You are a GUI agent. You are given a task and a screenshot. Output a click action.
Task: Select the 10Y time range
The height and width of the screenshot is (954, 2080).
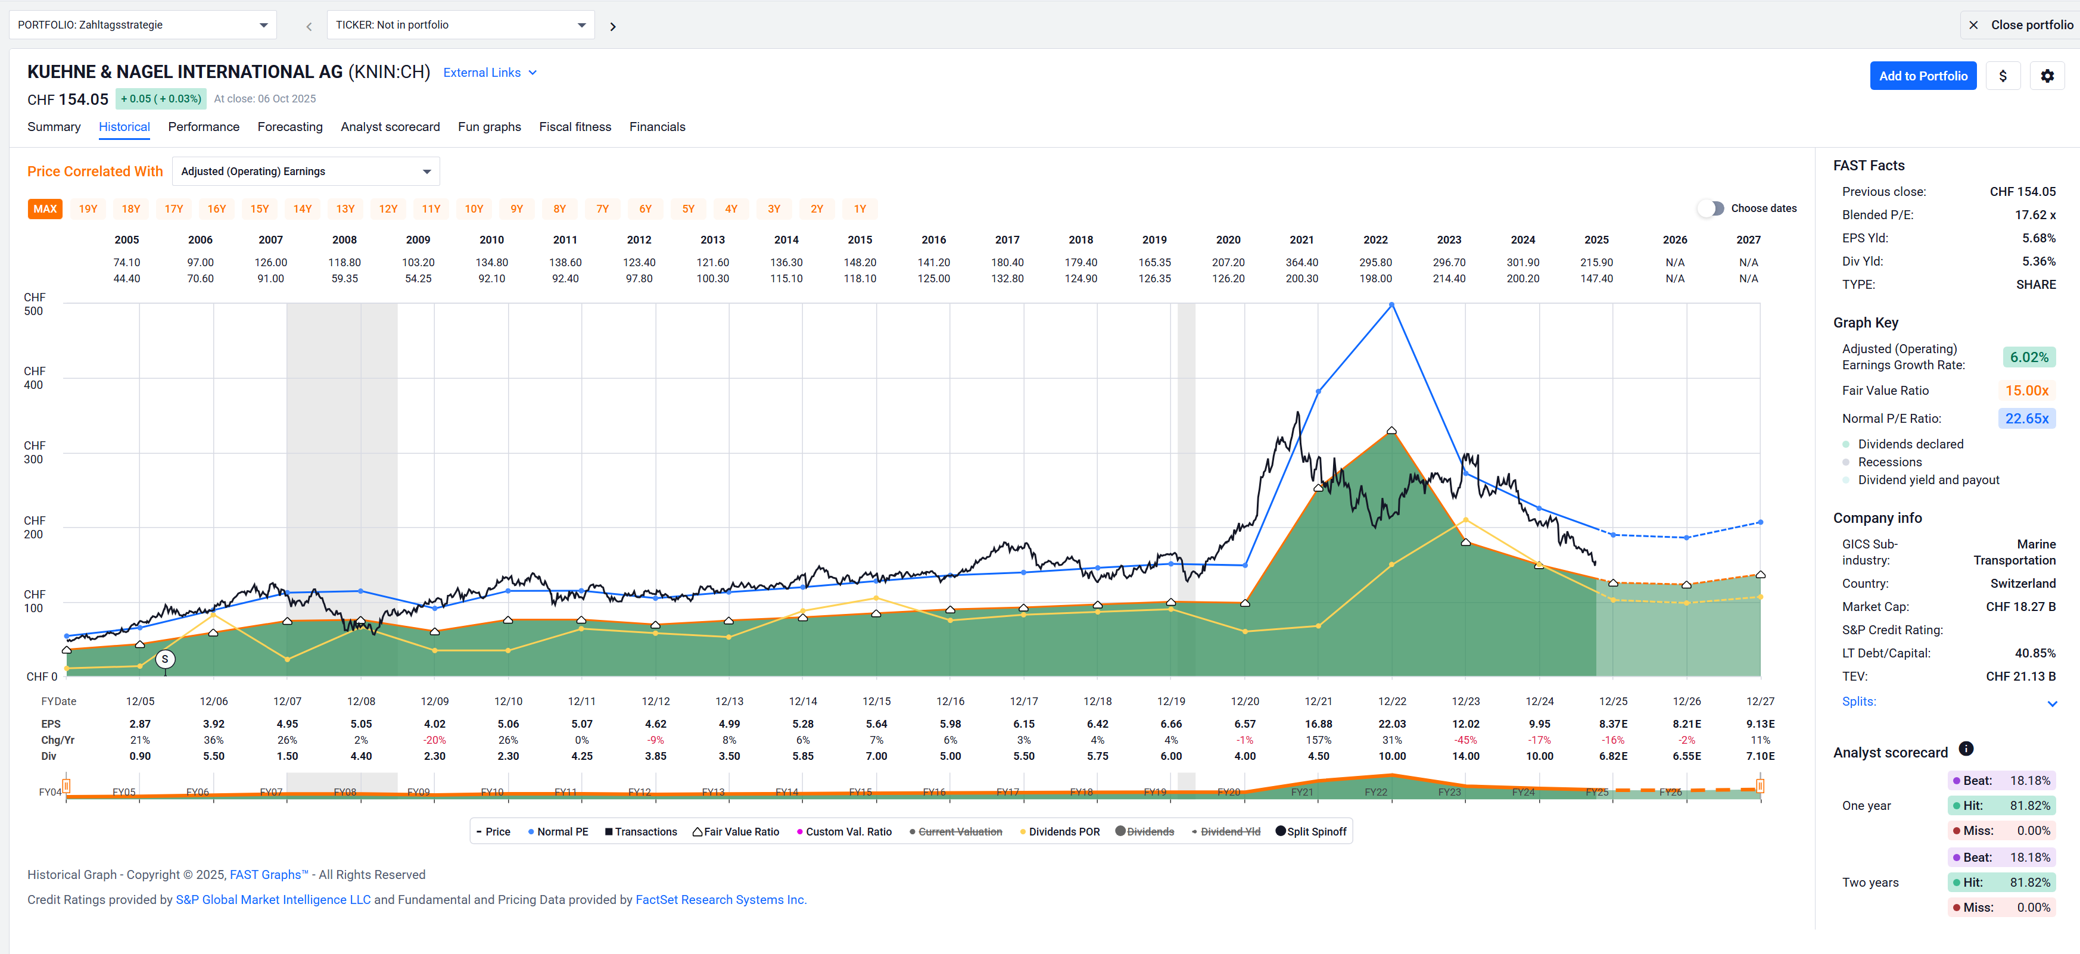(474, 209)
